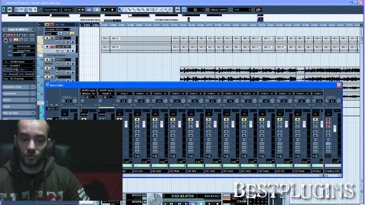
Task: Open the Utilizar Cuantización dropdown
Action: pos(219,10)
